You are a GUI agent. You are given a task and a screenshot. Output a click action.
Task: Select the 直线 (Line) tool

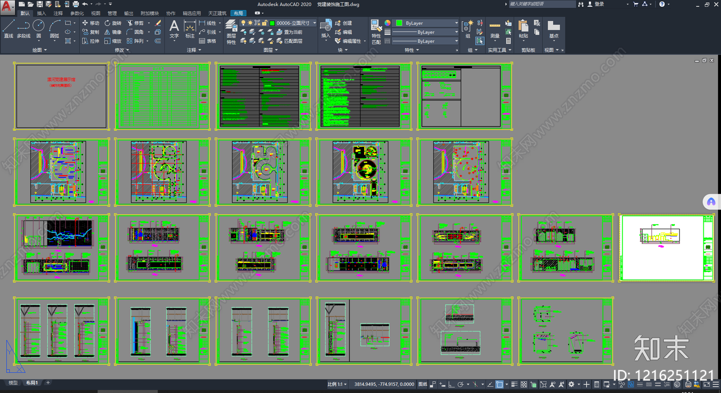pos(9,29)
